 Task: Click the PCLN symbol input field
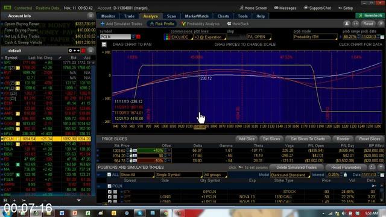click(x=115, y=37)
